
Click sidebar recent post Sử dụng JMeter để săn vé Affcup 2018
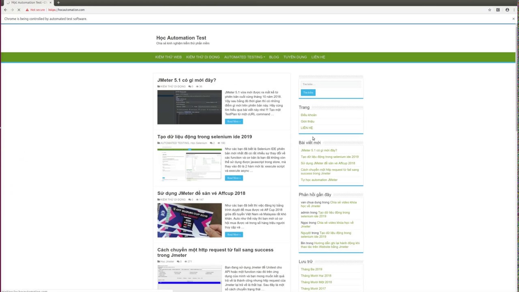click(328, 163)
